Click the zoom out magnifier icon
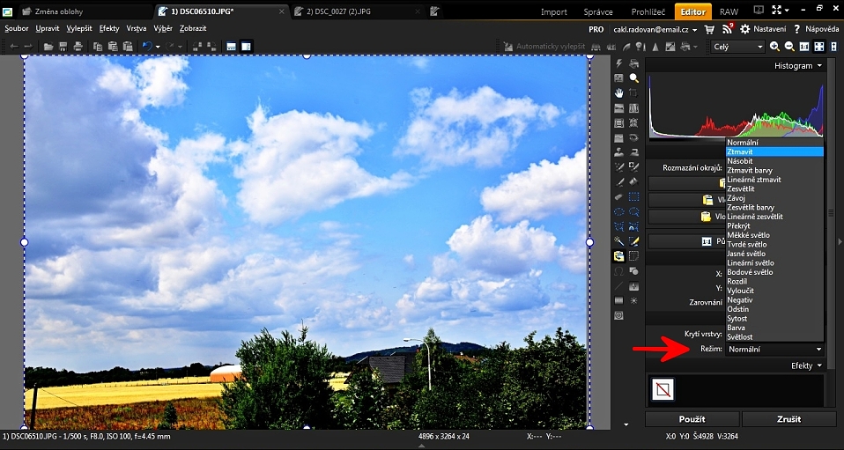844x450 pixels. [789, 47]
